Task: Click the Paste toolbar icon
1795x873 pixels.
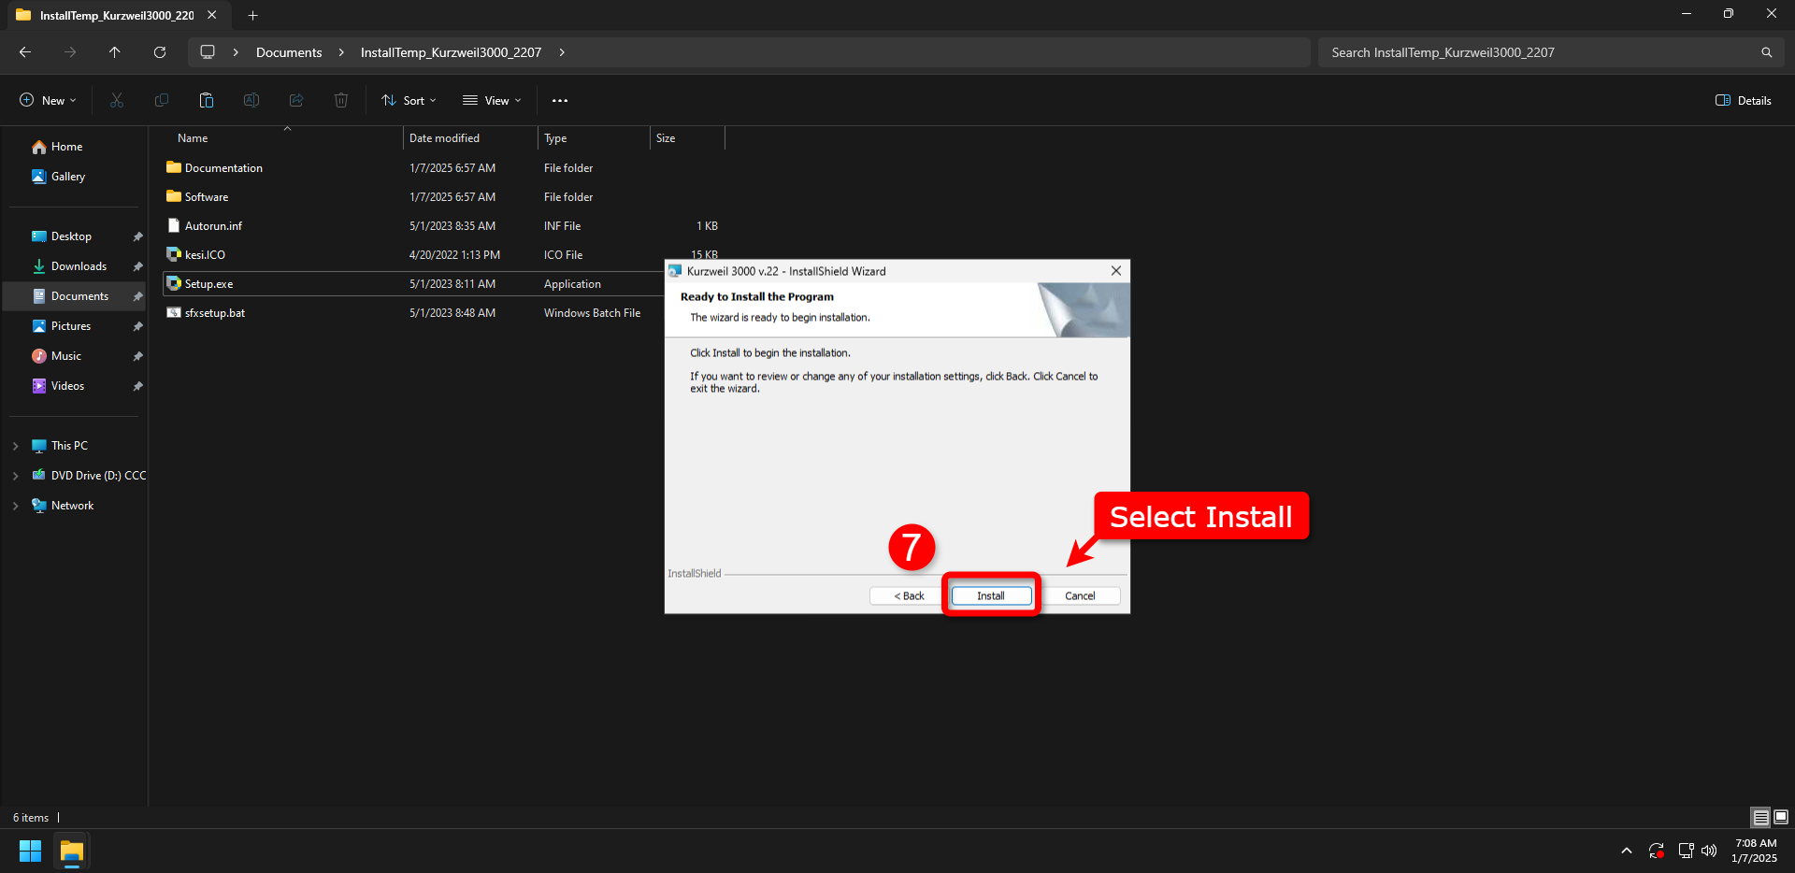Action: (207, 100)
